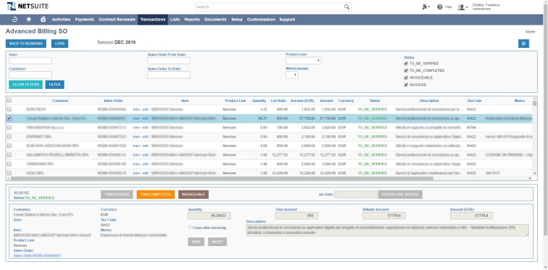The width and height of the screenshot is (548, 270).
Task: Open the Documents menu
Action: click(x=215, y=20)
